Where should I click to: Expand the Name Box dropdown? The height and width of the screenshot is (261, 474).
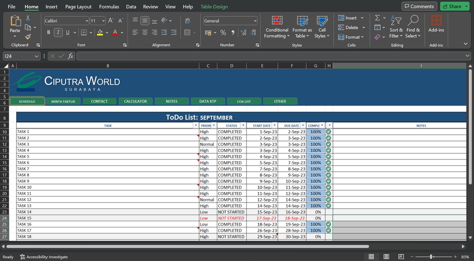point(36,56)
